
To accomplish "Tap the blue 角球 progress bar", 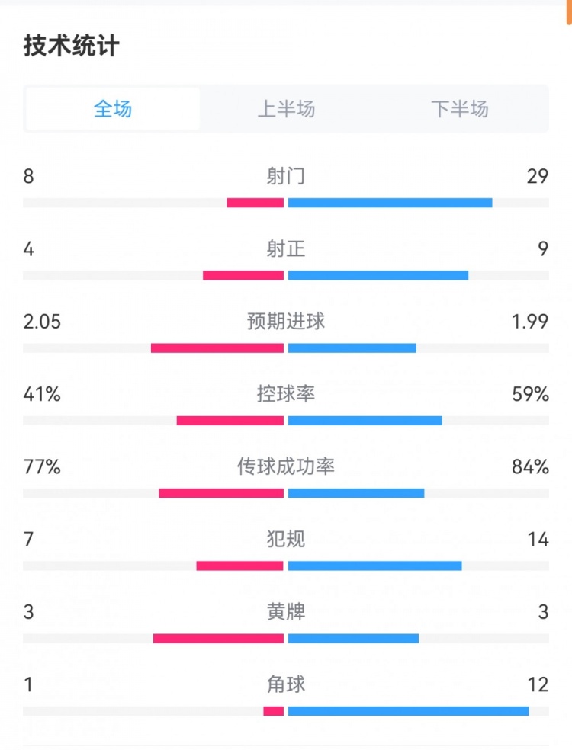I will point(408,711).
